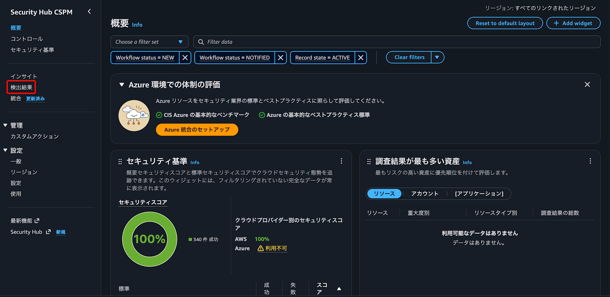
Task: Click the セキュリティスコア heading link
Action: tap(143, 202)
